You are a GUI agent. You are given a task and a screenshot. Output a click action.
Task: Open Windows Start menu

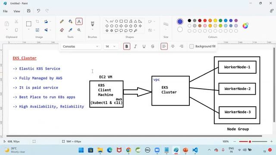coord(81,150)
